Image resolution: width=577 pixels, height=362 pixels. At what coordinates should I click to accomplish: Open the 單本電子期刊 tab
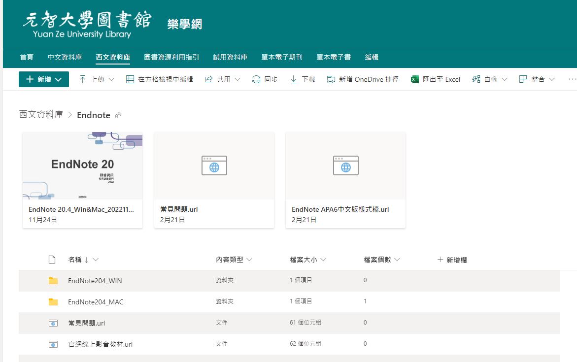point(282,57)
